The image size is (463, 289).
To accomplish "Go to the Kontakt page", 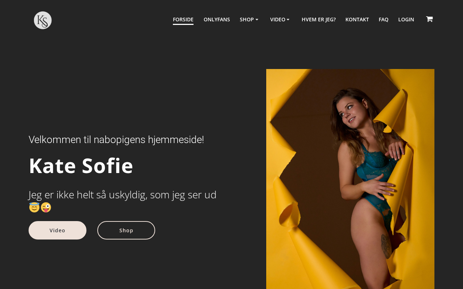I will tap(357, 20).
